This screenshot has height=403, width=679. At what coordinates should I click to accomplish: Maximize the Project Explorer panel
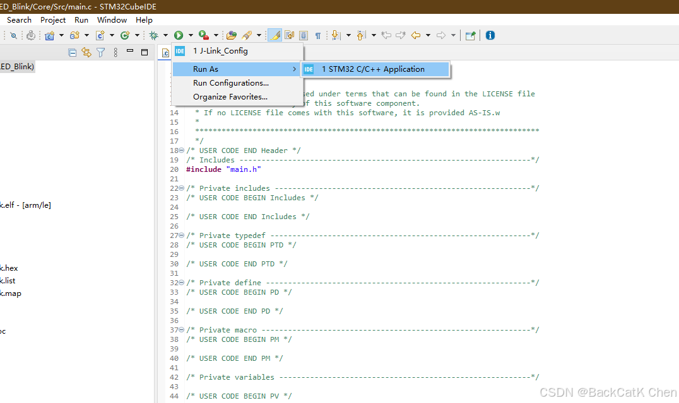(x=145, y=52)
